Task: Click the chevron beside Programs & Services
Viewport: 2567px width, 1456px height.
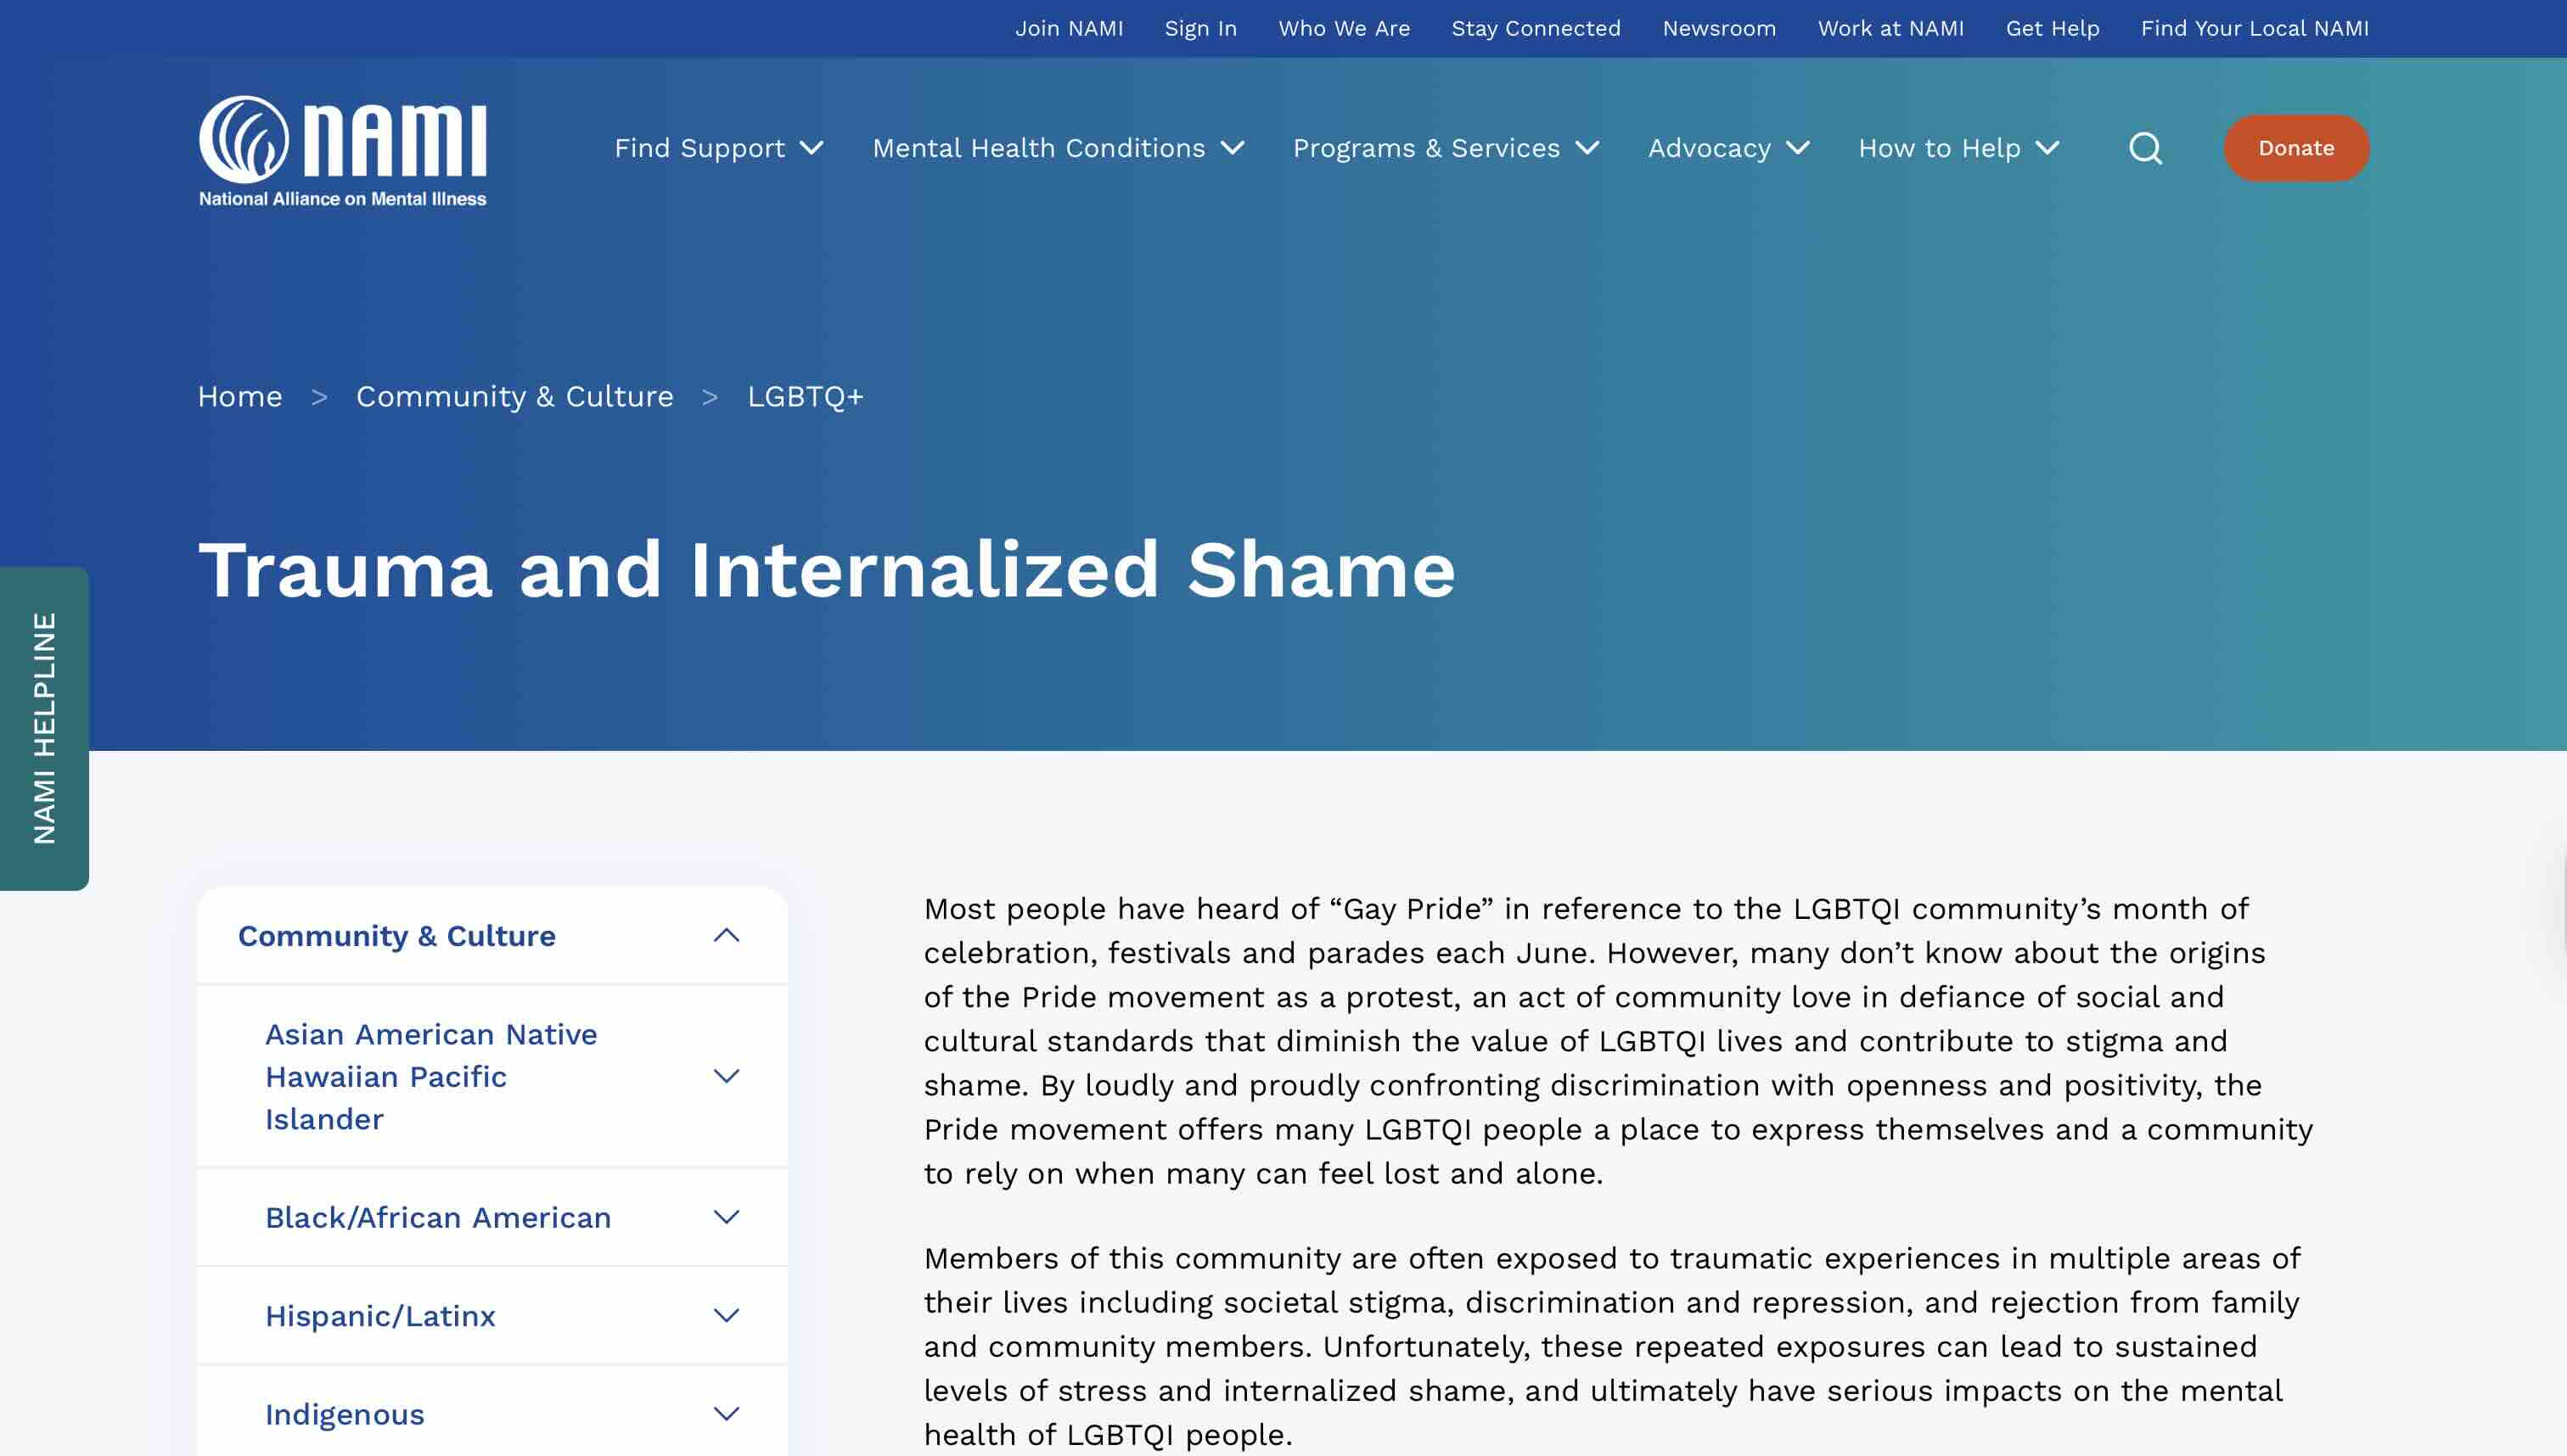Action: click(1587, 148)
